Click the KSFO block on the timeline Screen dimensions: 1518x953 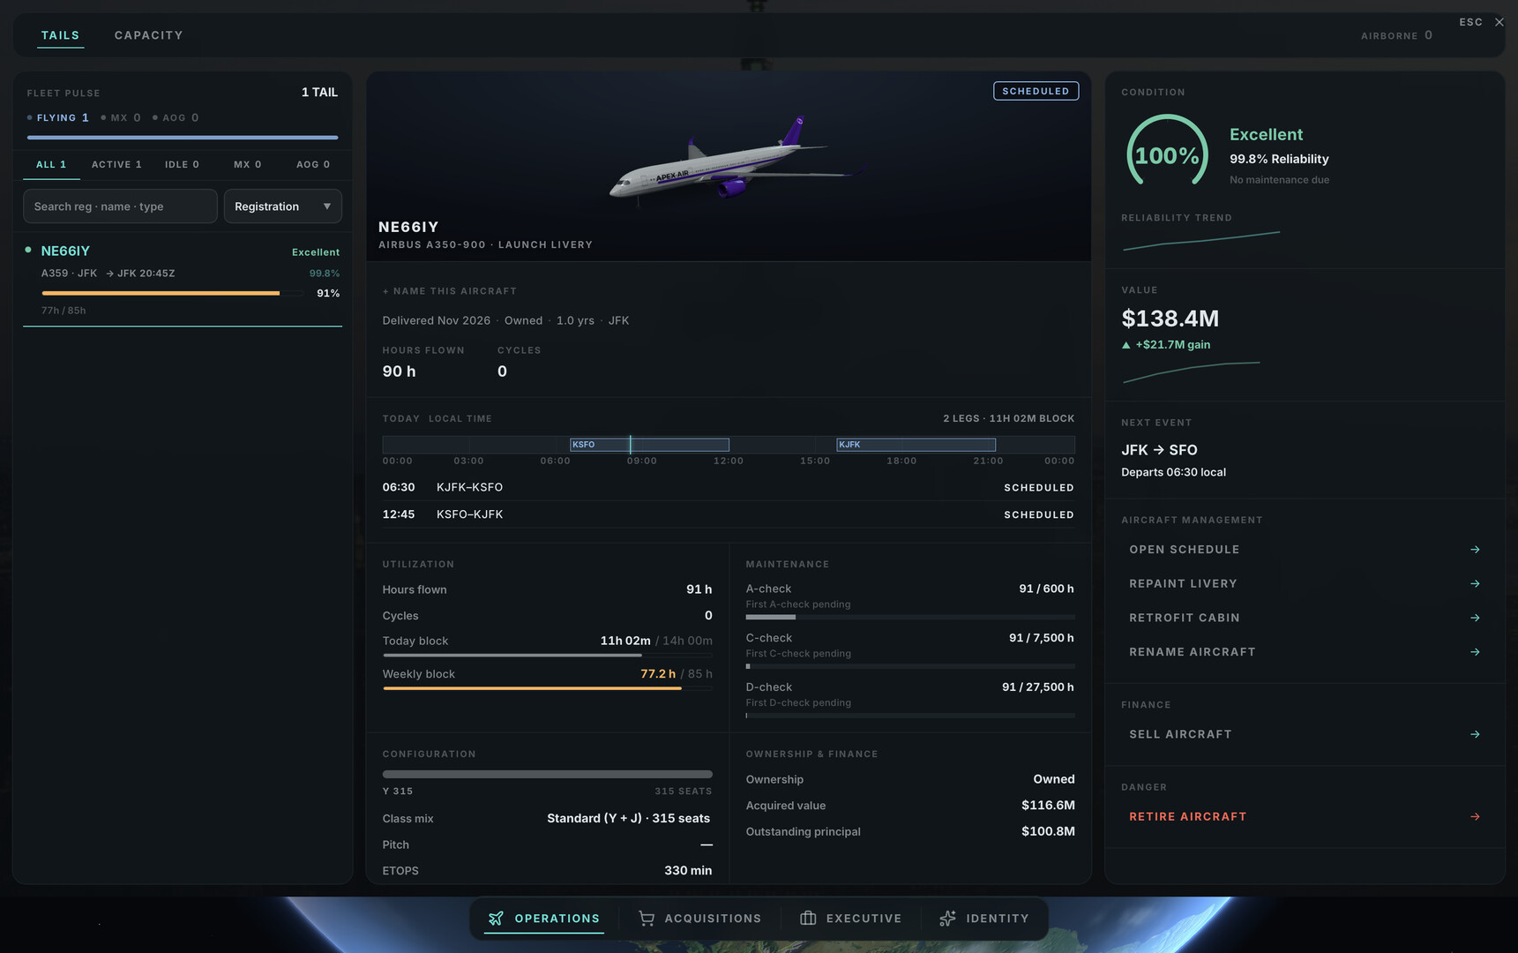(x=649, y=445)
